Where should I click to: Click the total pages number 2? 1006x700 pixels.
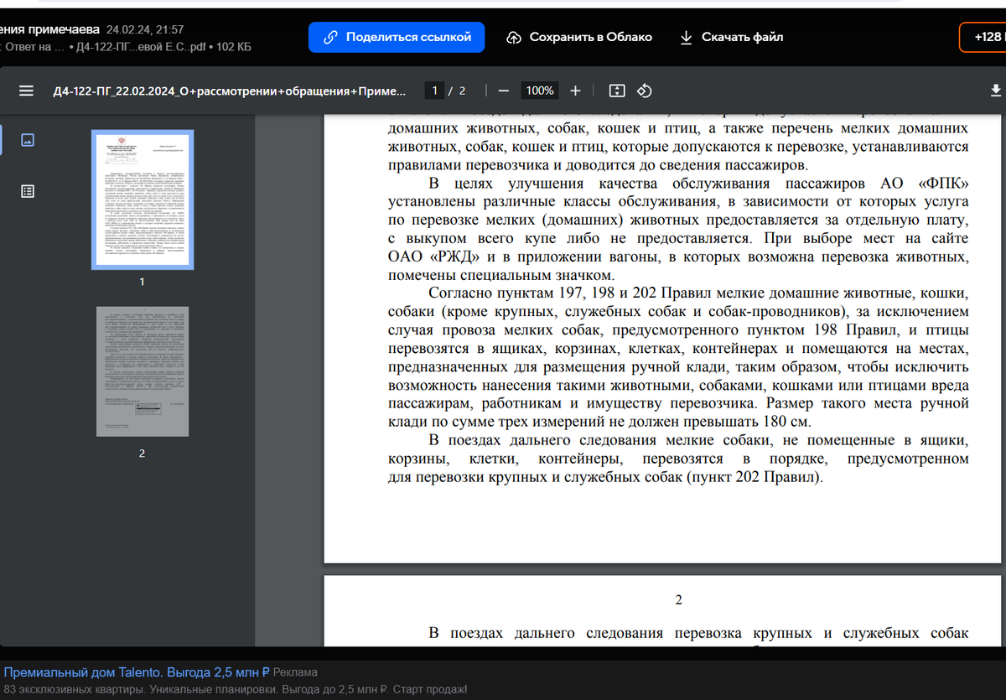462,91
